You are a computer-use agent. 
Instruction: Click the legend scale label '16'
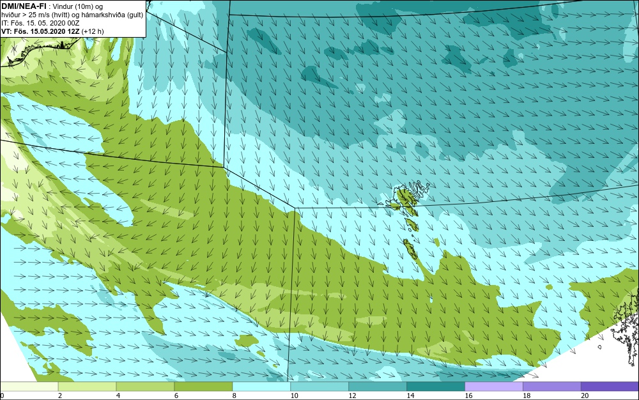click(468, 396)
